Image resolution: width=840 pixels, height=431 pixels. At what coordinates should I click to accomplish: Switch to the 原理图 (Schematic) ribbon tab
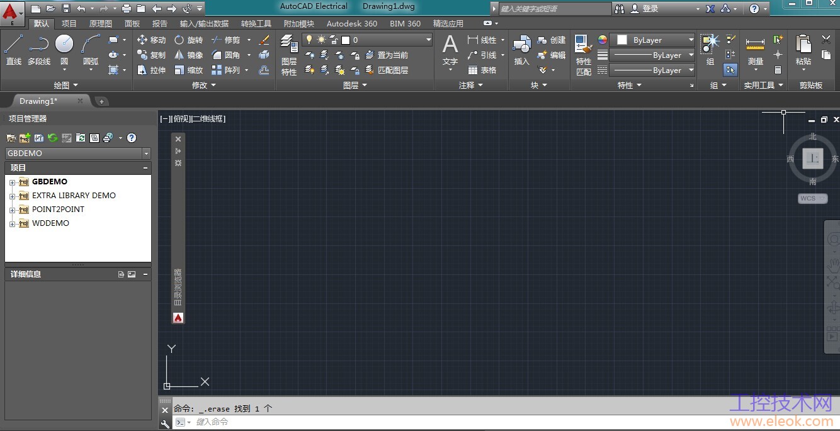point(101,23)
